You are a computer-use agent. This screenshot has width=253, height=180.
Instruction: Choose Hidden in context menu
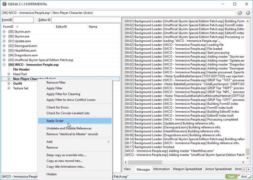tap(75, 174)
